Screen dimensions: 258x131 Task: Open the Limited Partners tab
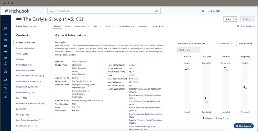pyautogui.click(x=126, y=26)
